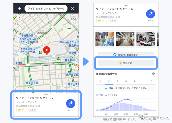172x123 pixels.
Task: Tap the 東京都墨田区押上1丁目 address in the detail panel
Action: pos(108,17)
